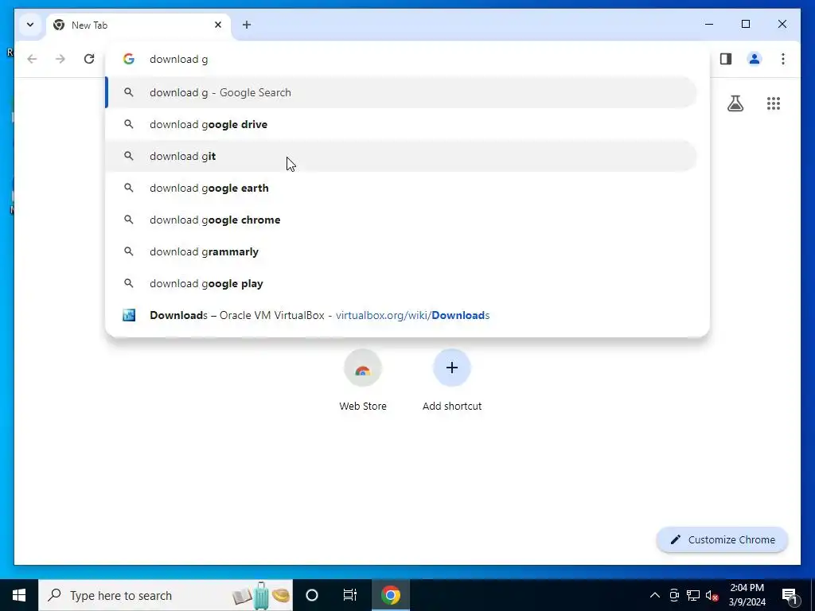815x611 pixels.
Task: Open Task View on the taskbar
Action: coord(350,595)
